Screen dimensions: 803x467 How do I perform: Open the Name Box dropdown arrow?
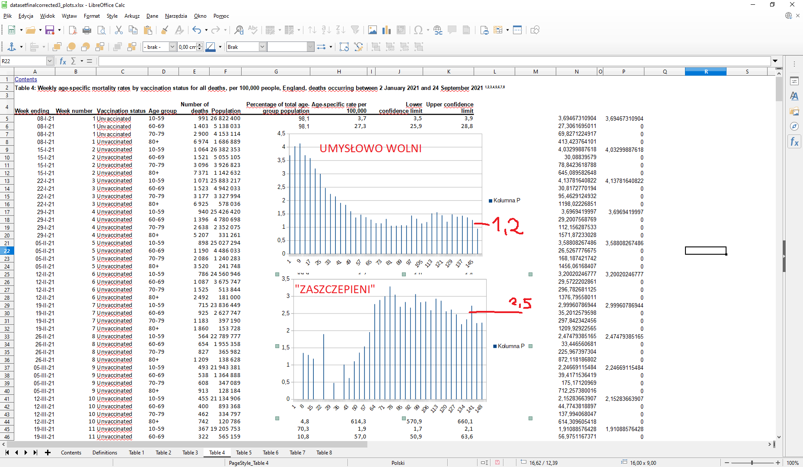click(x=50, y=61)
